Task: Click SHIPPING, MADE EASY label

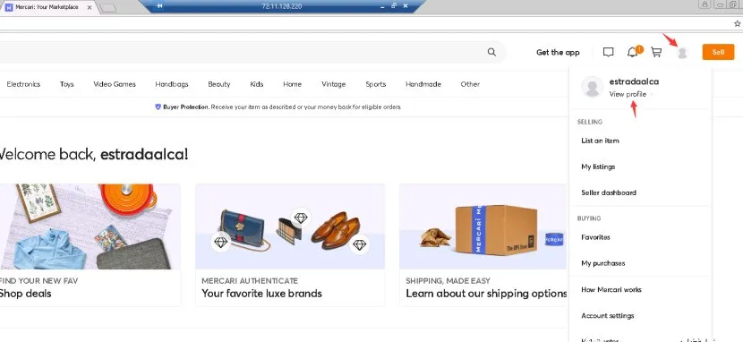Action: pyautogui.click(x=448, y=281)
